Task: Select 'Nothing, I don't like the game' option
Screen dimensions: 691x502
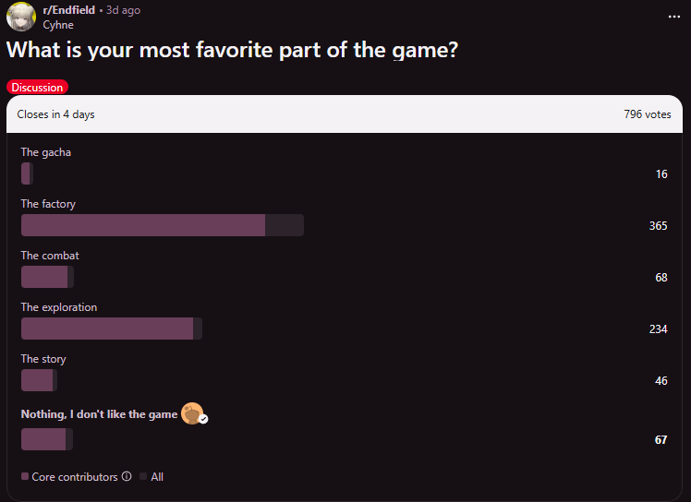Action: [x=99, y=414]
